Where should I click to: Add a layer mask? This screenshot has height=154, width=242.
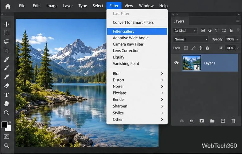tap(202, 121)
